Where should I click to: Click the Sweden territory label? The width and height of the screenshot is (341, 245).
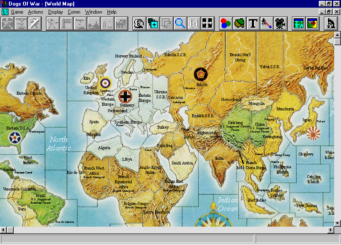click(127, 72)
